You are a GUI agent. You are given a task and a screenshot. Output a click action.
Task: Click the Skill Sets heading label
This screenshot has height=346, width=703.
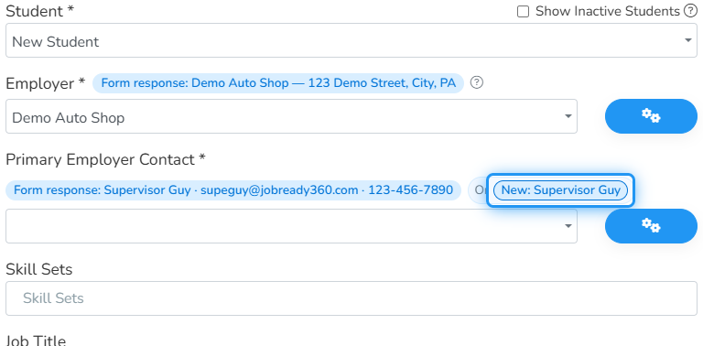pos(39,269)
